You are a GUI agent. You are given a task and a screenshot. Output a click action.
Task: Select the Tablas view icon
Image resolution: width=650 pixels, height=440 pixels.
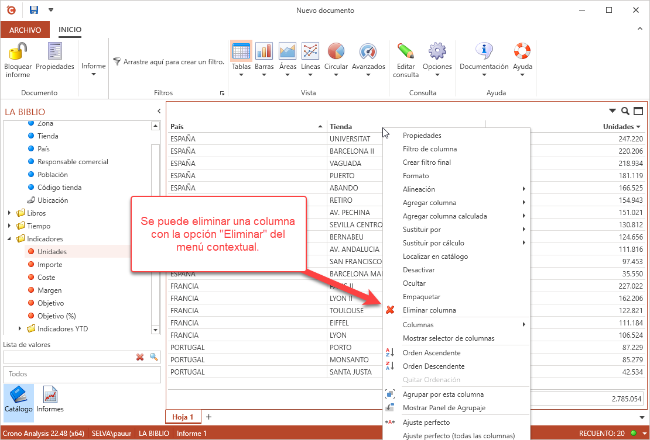click(x=241, y=51)
